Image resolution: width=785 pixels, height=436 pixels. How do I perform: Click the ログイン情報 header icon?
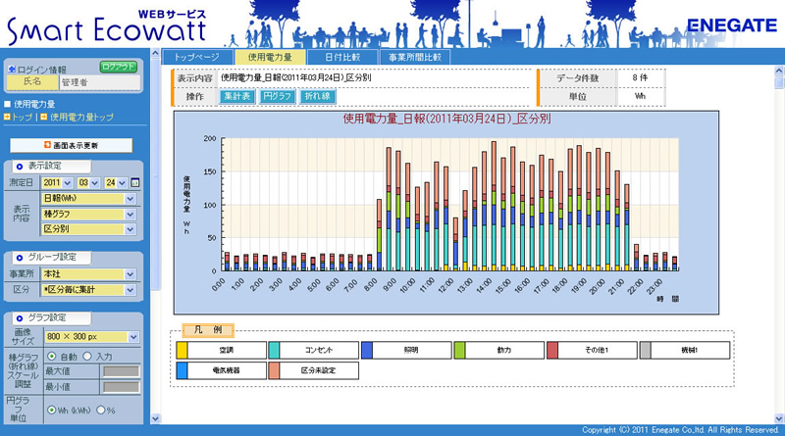(x=12, y=70)
